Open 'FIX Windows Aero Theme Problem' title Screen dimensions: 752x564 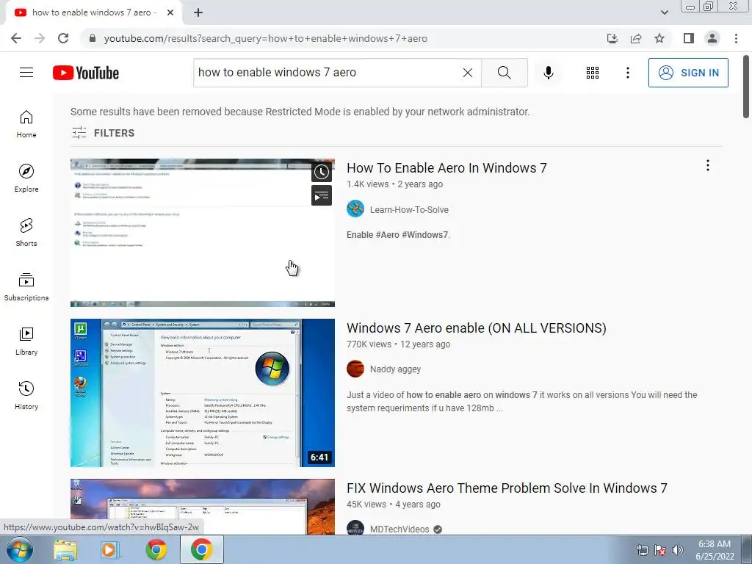(x=507, y=488)
